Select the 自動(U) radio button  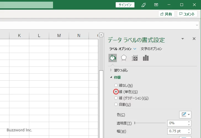pyautogui.click(x=116, y=104)
